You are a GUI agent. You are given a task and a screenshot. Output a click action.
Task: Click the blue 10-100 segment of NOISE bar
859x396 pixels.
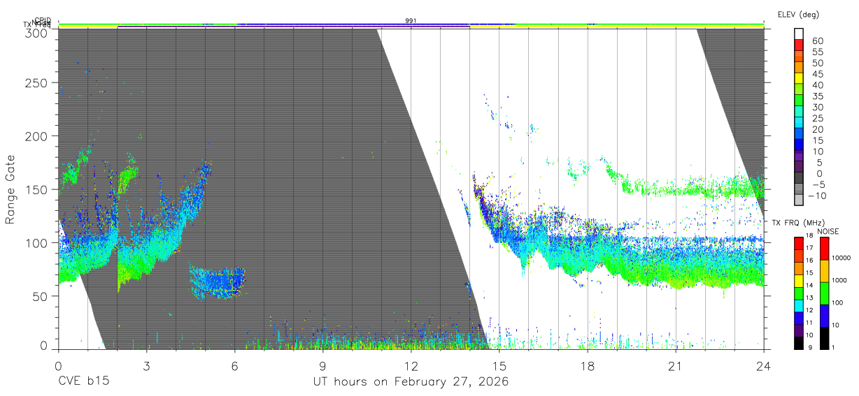823,315
